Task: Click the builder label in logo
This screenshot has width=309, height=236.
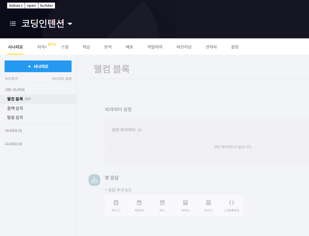Action: tap(47, 6)
